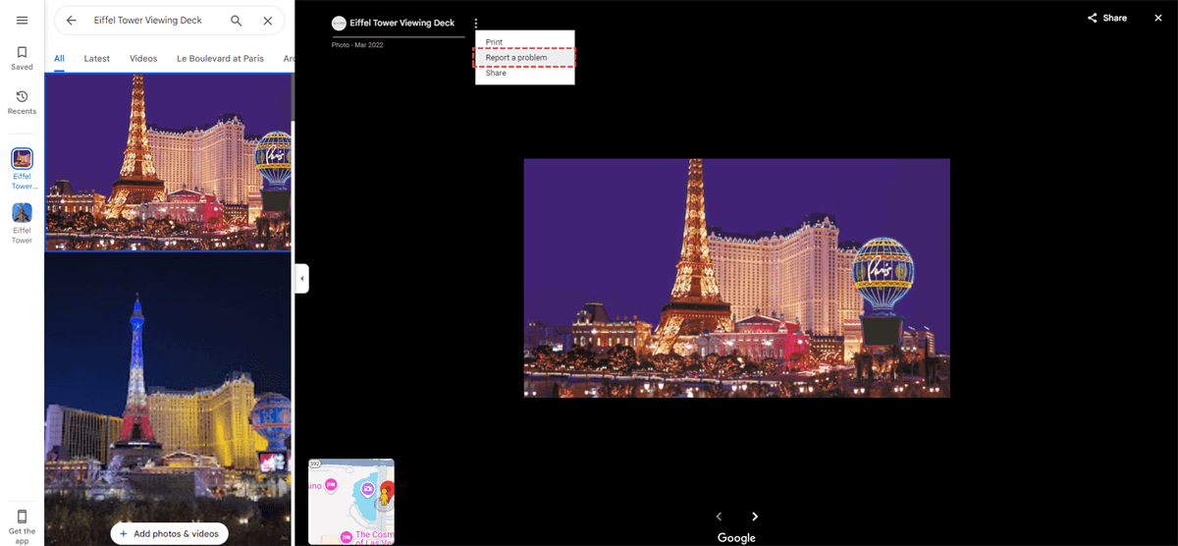Click the uploader profile avatar
Image resolution: width=1178 pixels, height=546 pixels.
[x=339, y=23]
